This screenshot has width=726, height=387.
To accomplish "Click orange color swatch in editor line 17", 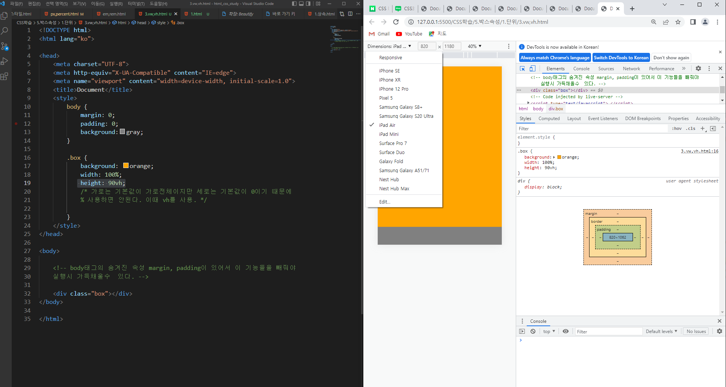I will pos(126,165).
